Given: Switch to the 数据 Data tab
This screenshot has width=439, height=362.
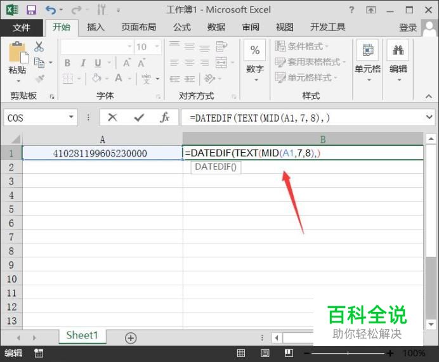Looking at the screenshot, I should [x=216, y=27].
